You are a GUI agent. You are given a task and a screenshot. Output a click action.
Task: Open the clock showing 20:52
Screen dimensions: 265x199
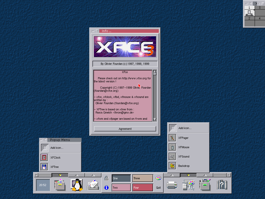tap(43, 185)
